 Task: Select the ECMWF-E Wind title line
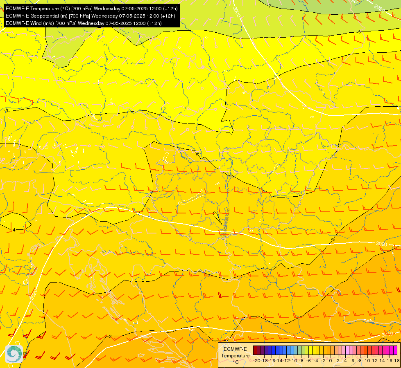[84, 23]
